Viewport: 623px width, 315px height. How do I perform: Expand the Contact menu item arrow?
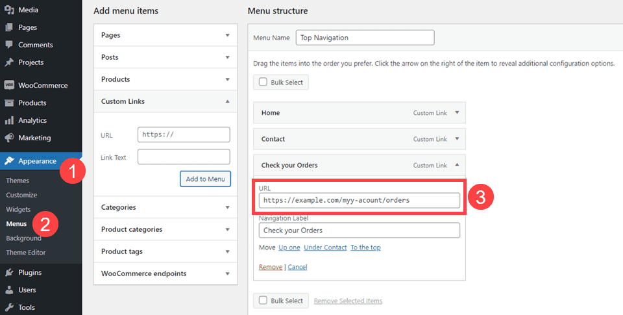coord(457,139)
